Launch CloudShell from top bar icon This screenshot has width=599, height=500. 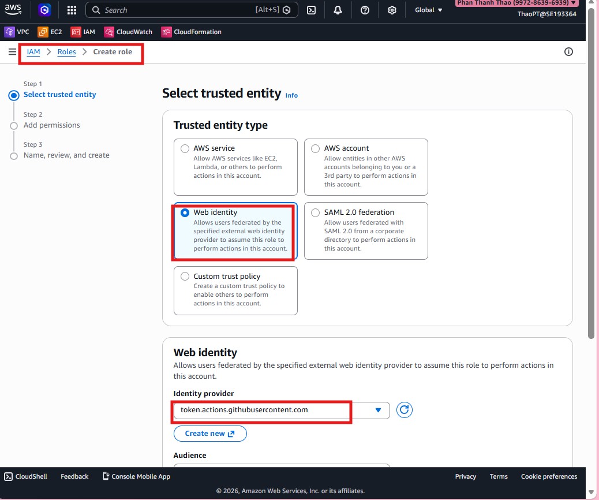tap(311, 10)
